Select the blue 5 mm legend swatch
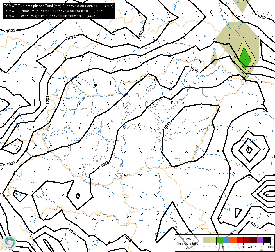Screen dimensions: 275x252 [226, 240]
